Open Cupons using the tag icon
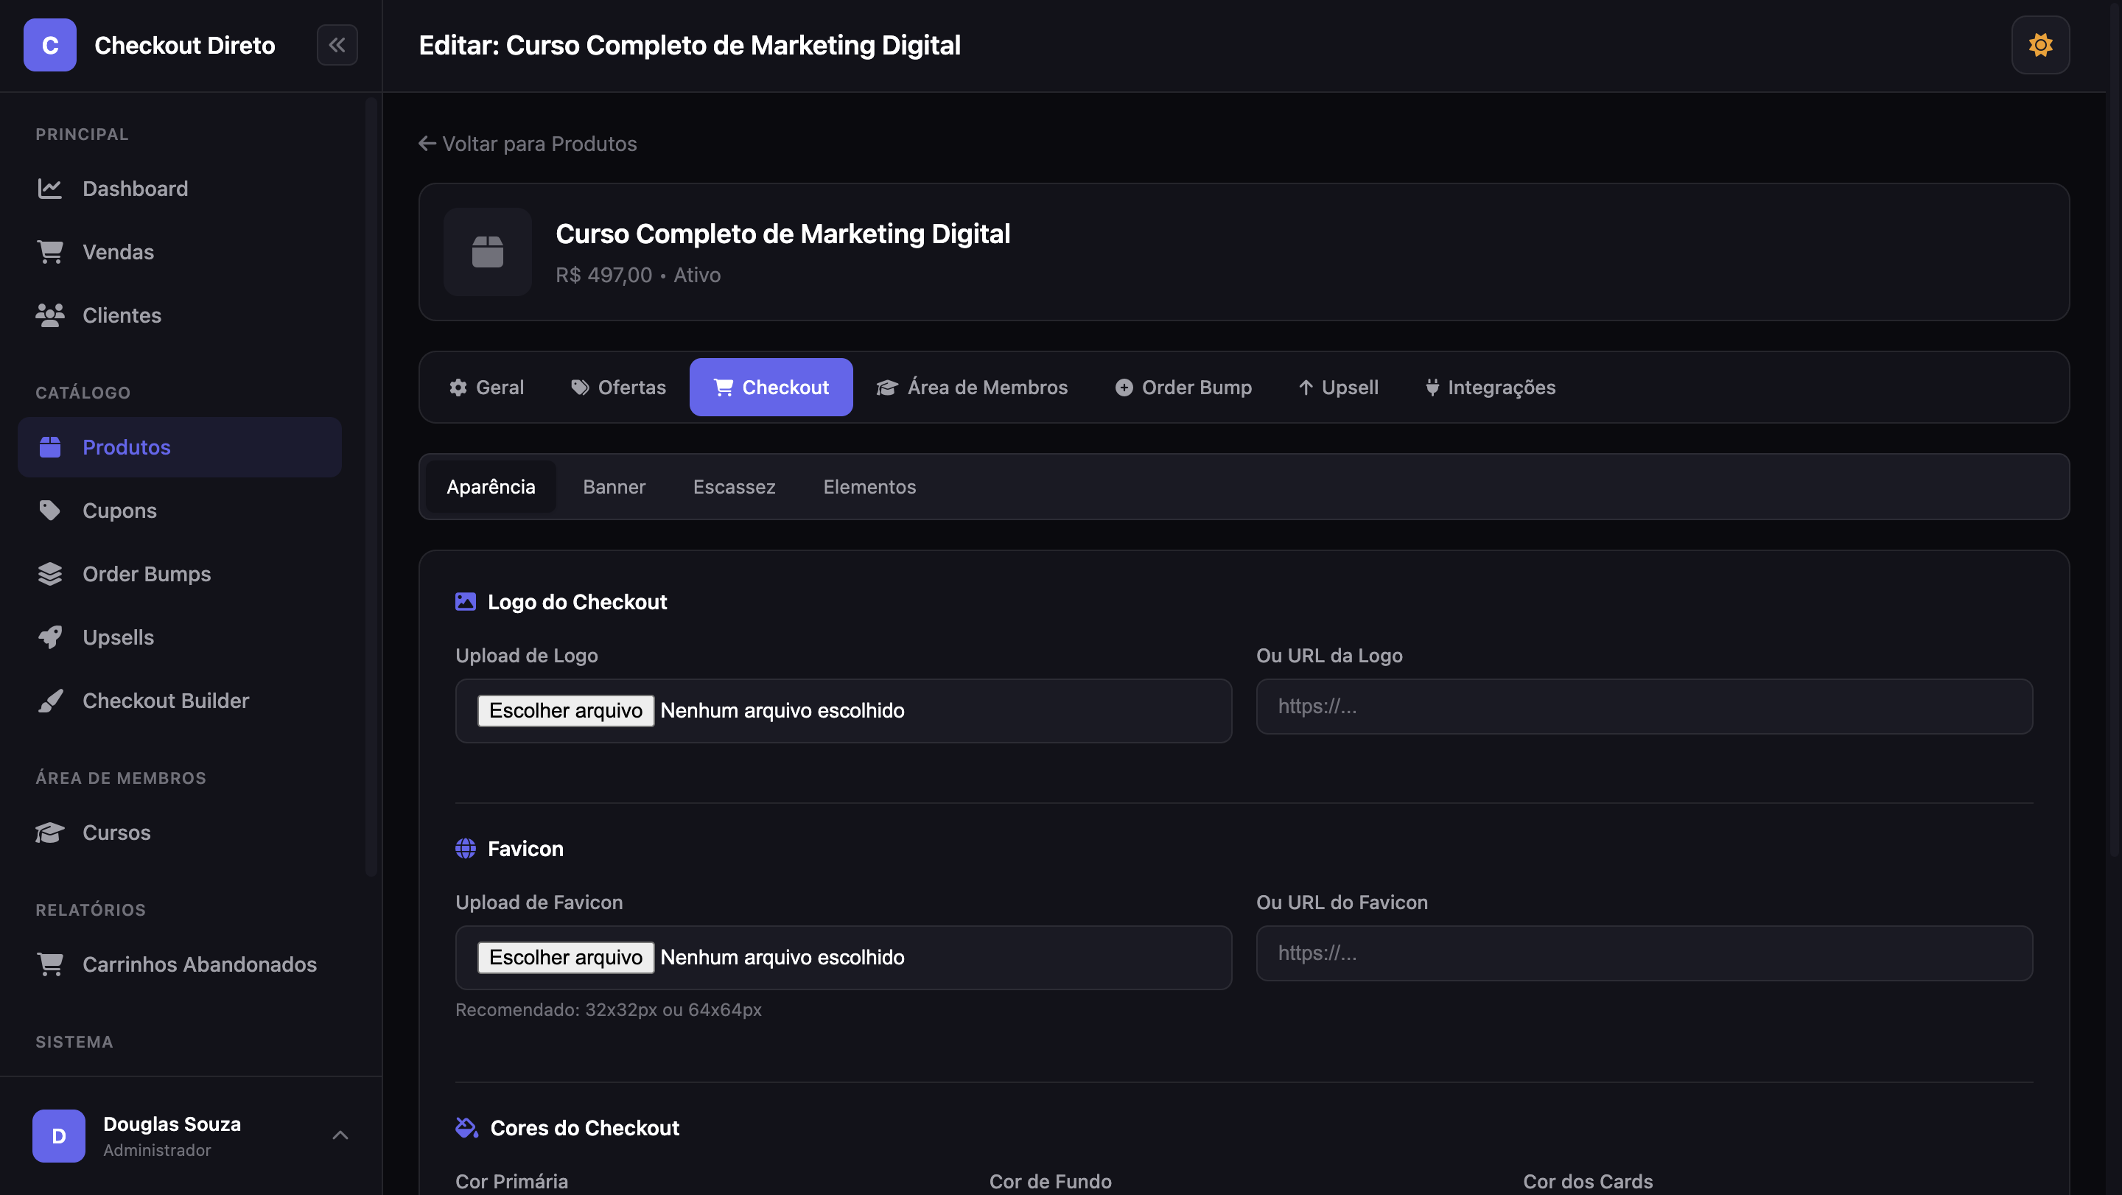2122x1195 pixels. [x=50, y=511]
